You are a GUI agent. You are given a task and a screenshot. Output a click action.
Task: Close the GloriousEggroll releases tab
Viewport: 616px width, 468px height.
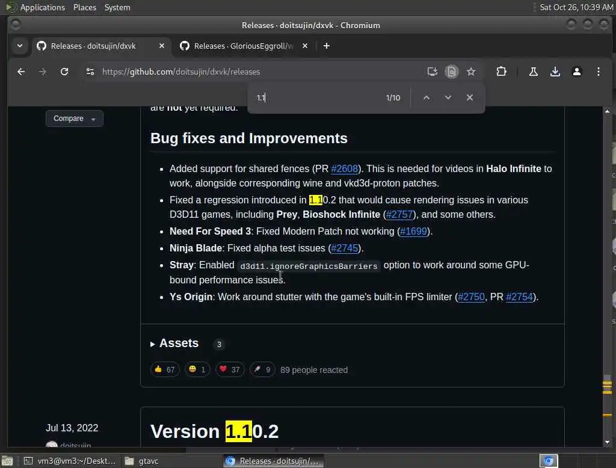click(305, 46)
